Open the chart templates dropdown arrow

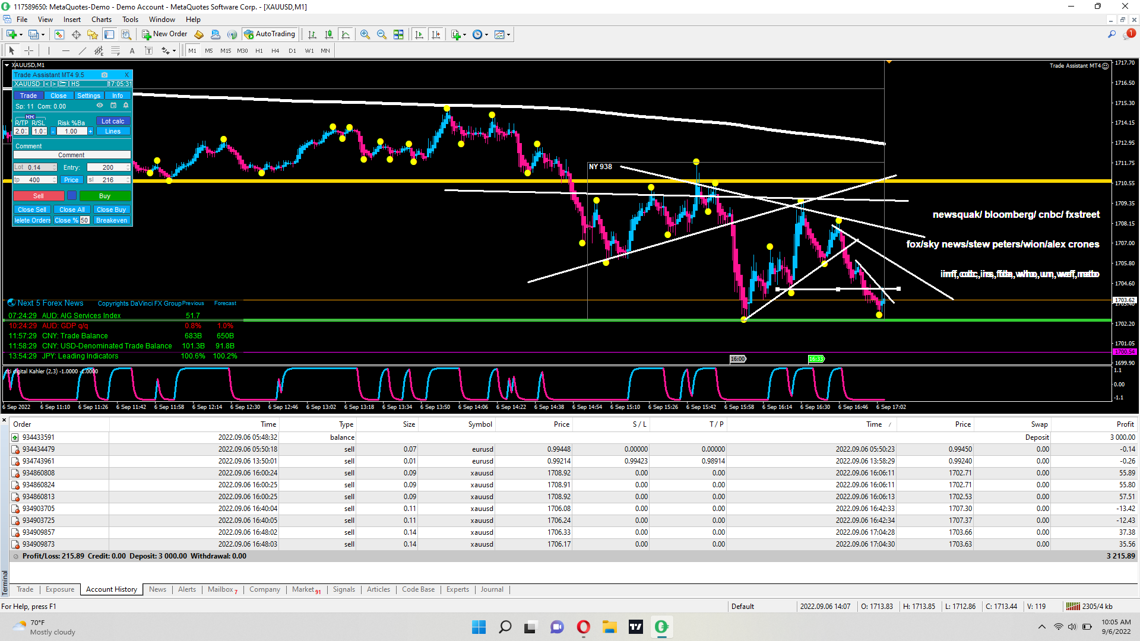coord(508,34)
